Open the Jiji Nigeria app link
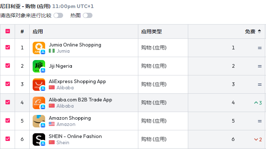The width and height of the screenshot is (266, 149). [x=61, y=66]
